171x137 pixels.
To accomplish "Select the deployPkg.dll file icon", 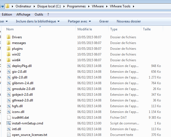I will coord(8,66).
